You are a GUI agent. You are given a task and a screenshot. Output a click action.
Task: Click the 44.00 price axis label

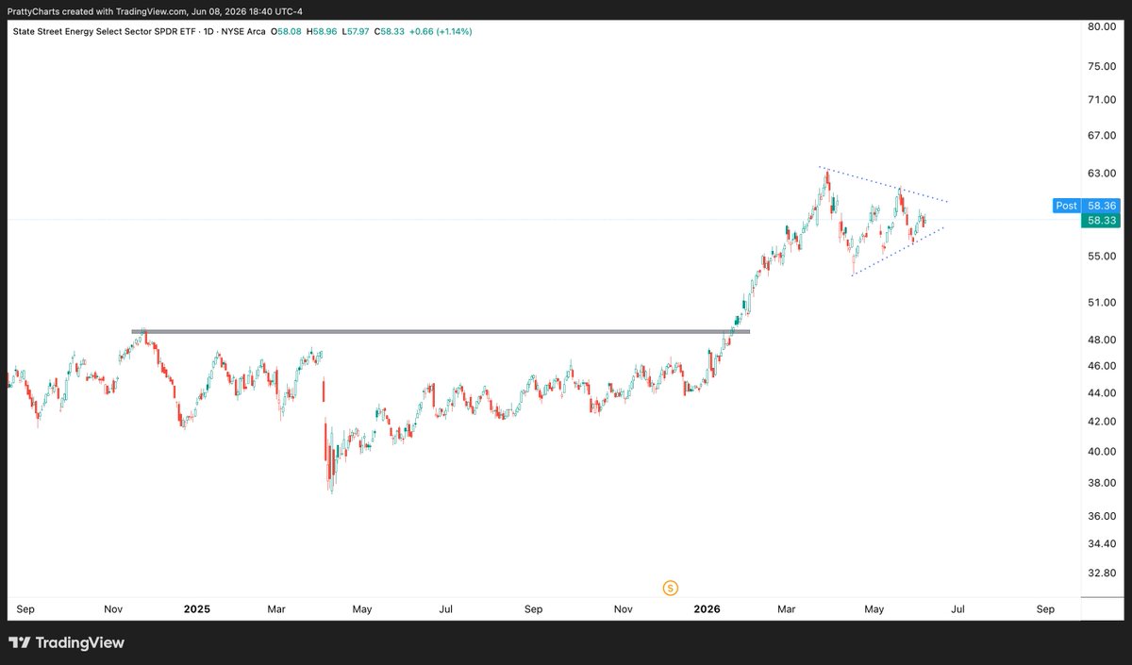[1101, 393]
